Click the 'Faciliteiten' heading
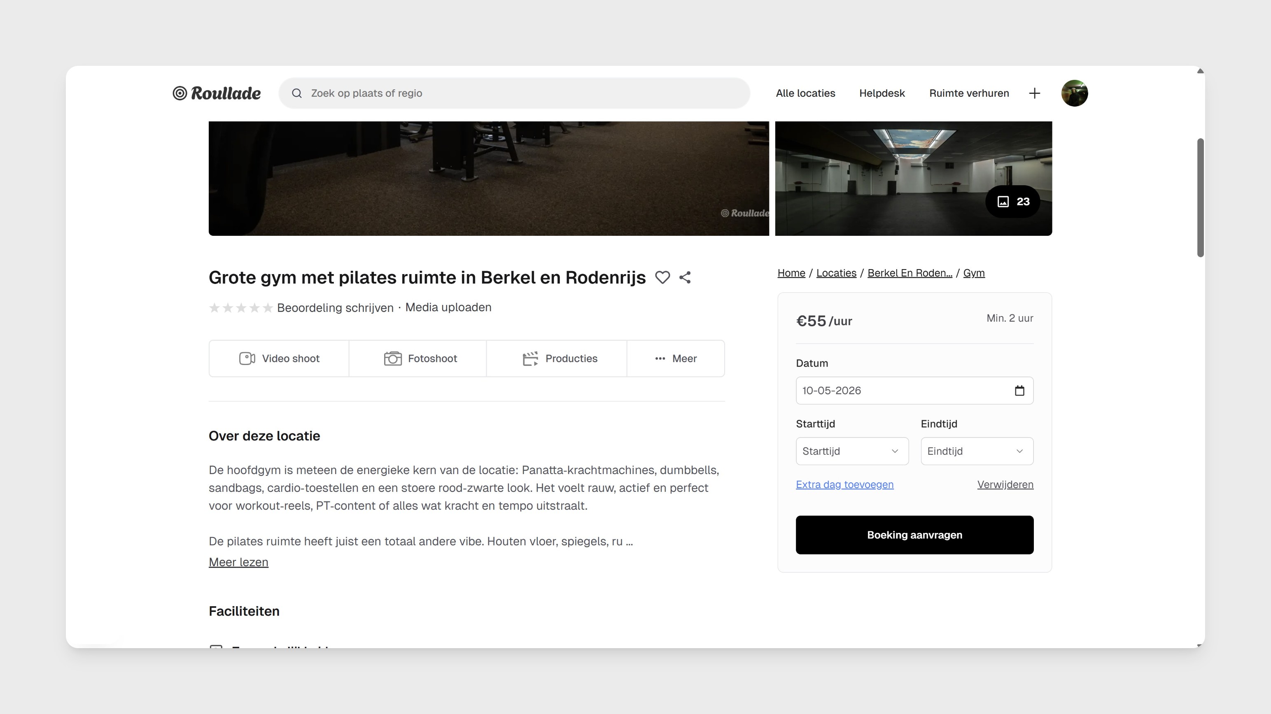Screen dimensions: 1271x714 (244, 612)
